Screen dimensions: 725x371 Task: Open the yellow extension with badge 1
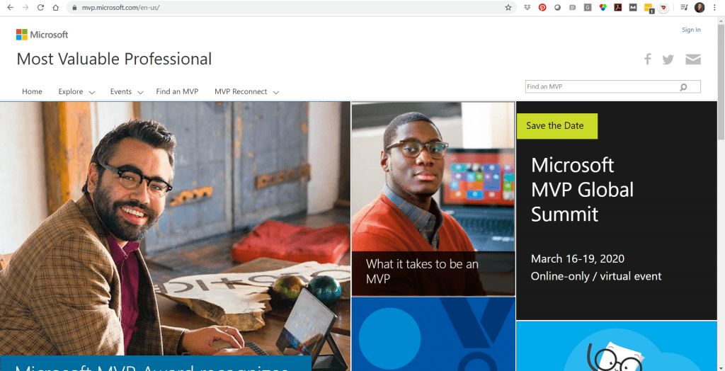point(649,8)
